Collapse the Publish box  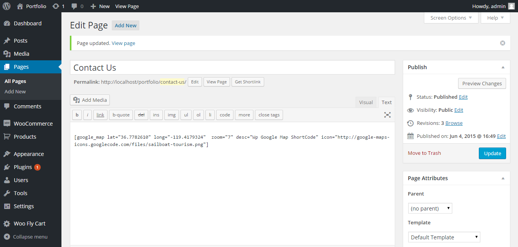coord(503,67)
